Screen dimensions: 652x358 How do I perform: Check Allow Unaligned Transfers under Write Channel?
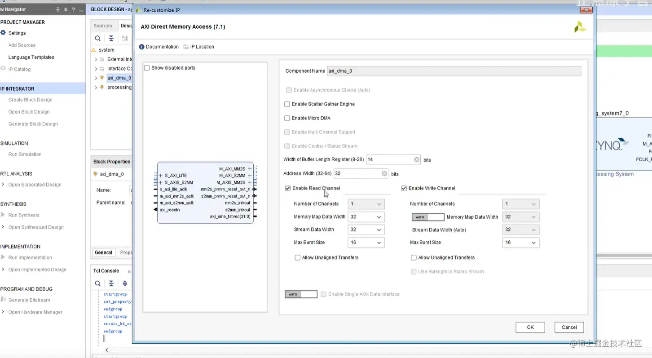tap(414, 257)
